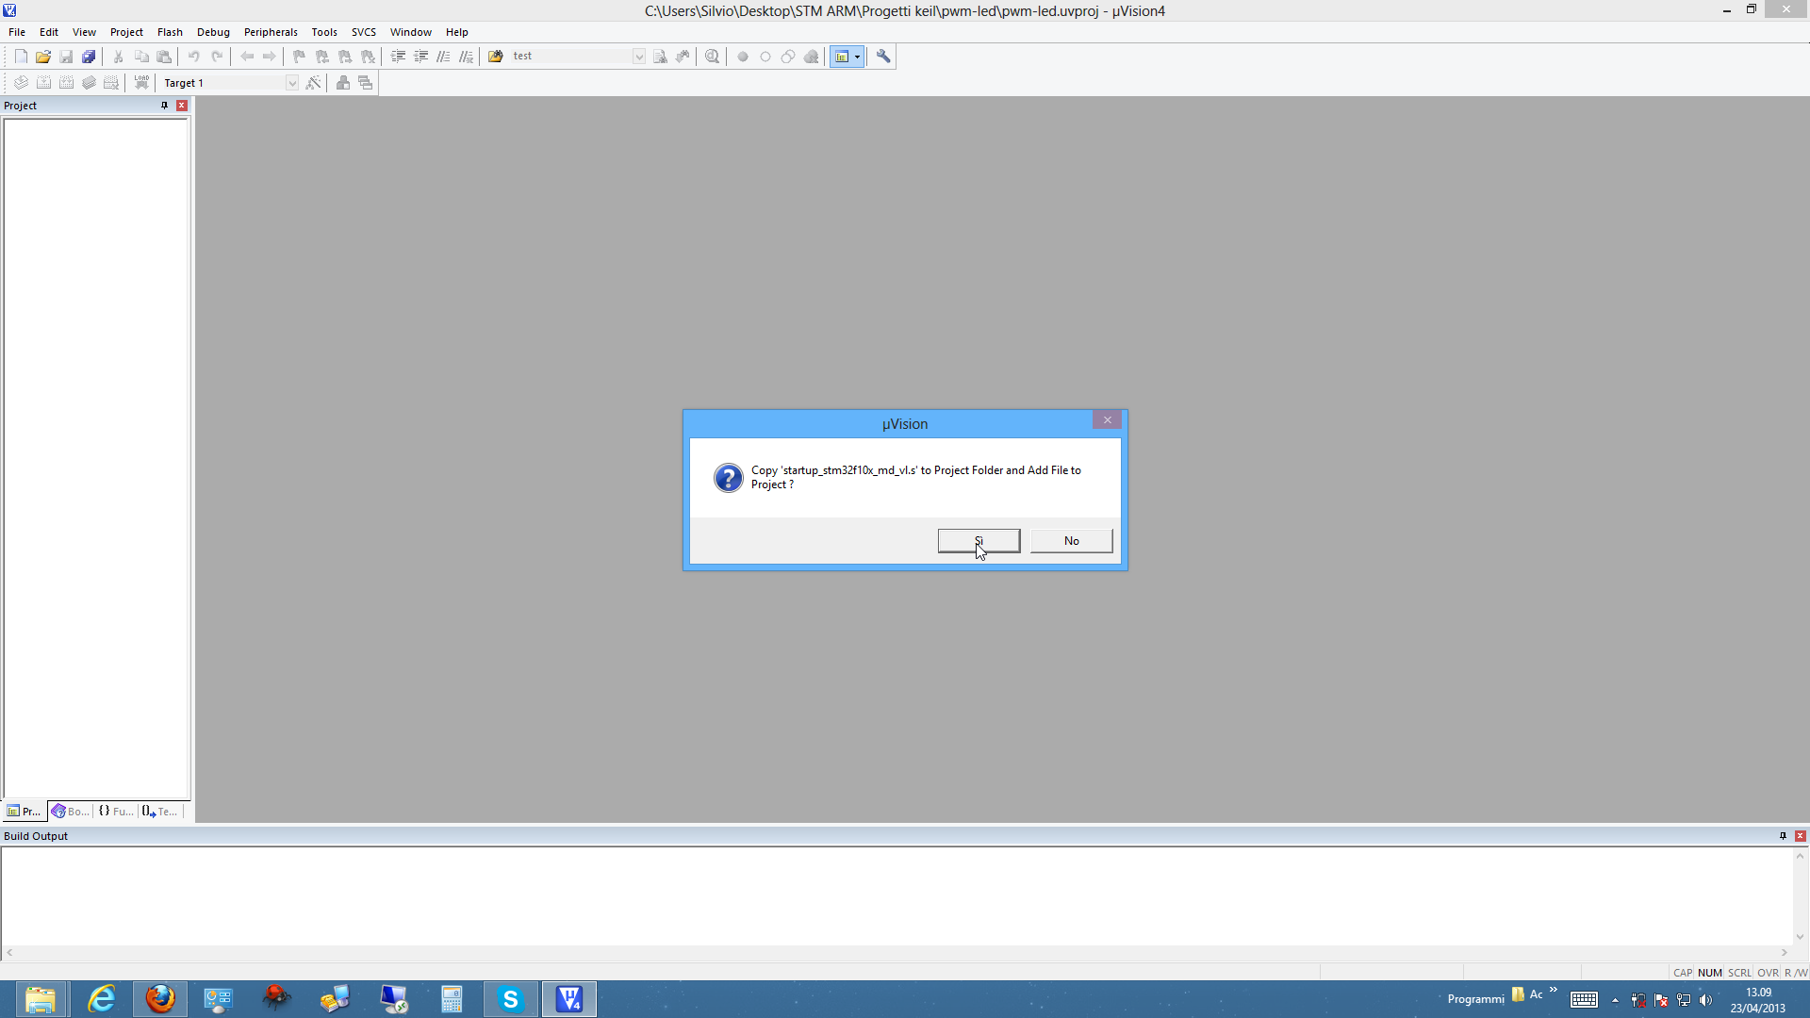Viewport: 1810px width, 1018px height.
Task: Click the File Extensions and Books icon
Action: pos(343,83)
